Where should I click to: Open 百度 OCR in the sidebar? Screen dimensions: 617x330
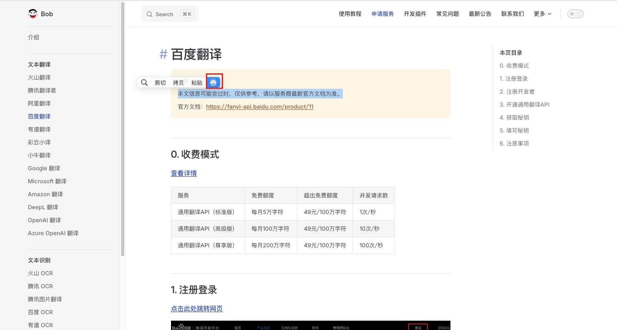point(41,312)
